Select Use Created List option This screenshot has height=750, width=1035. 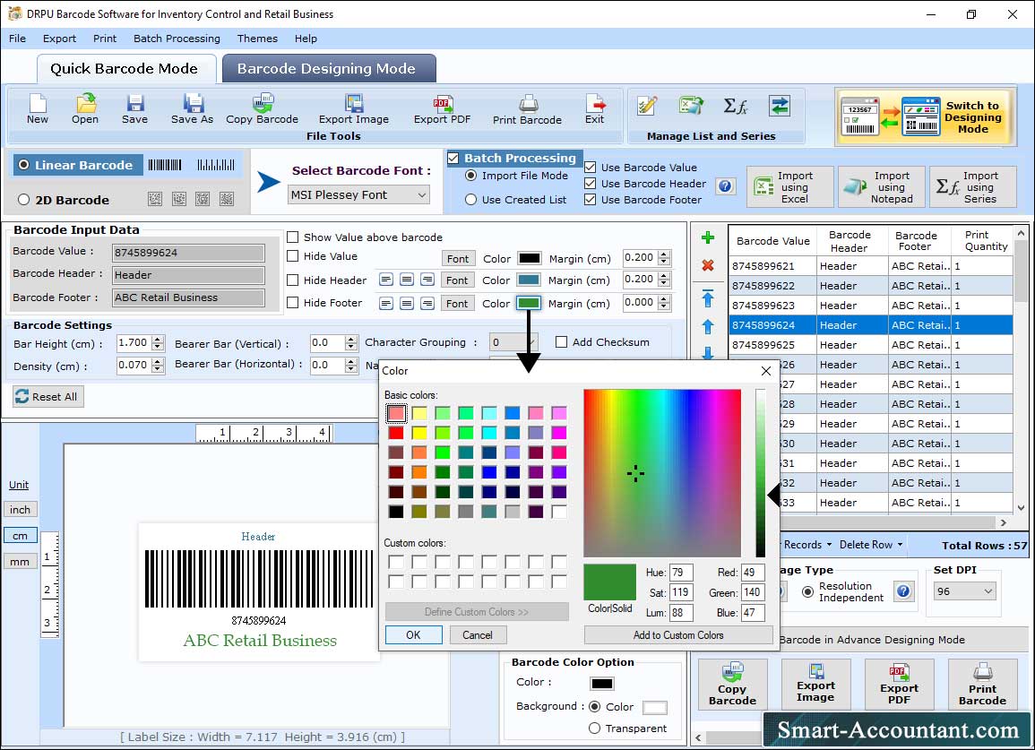click(470, 200)
